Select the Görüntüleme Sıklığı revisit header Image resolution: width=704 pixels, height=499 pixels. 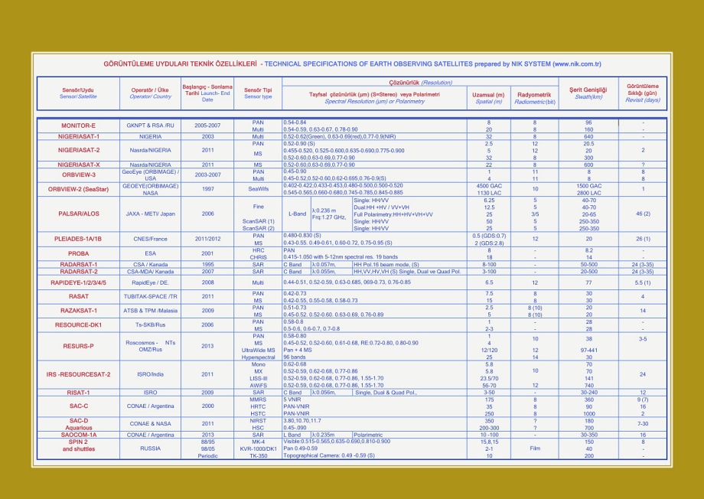click(642, 93)
